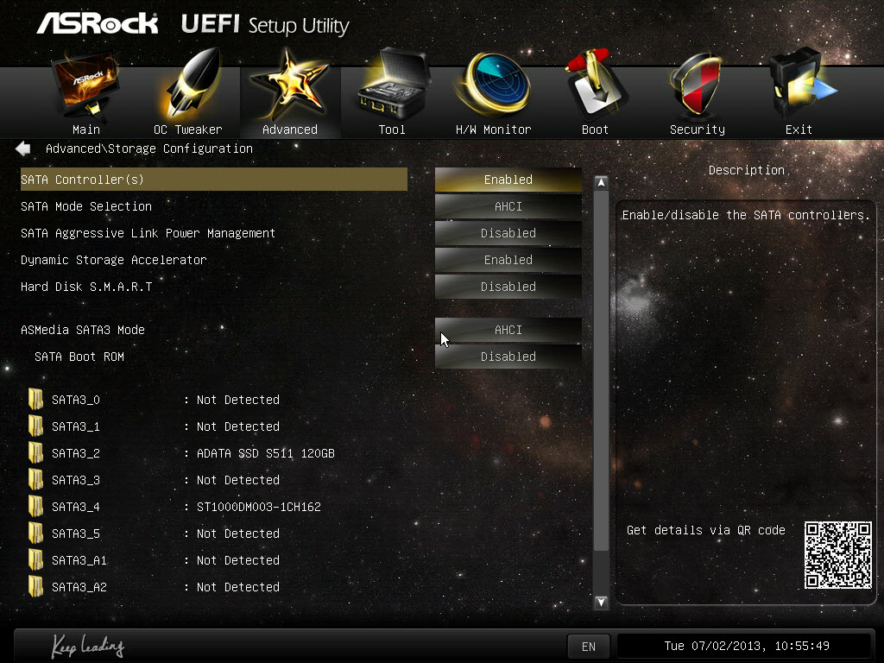884x663 pixels.
Task: Change the Dynamic Storage Accelerator value
Action: pyautogui.click(x=508, y=260)
